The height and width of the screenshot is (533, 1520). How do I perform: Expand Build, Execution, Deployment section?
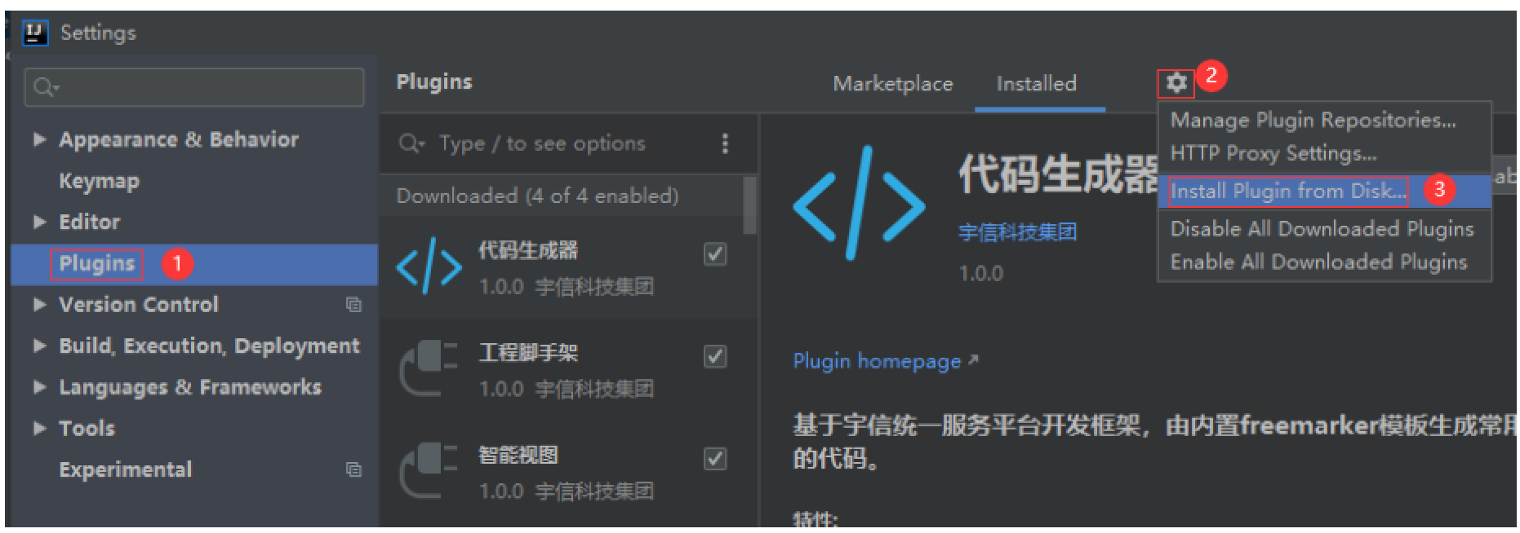[39, 346]
